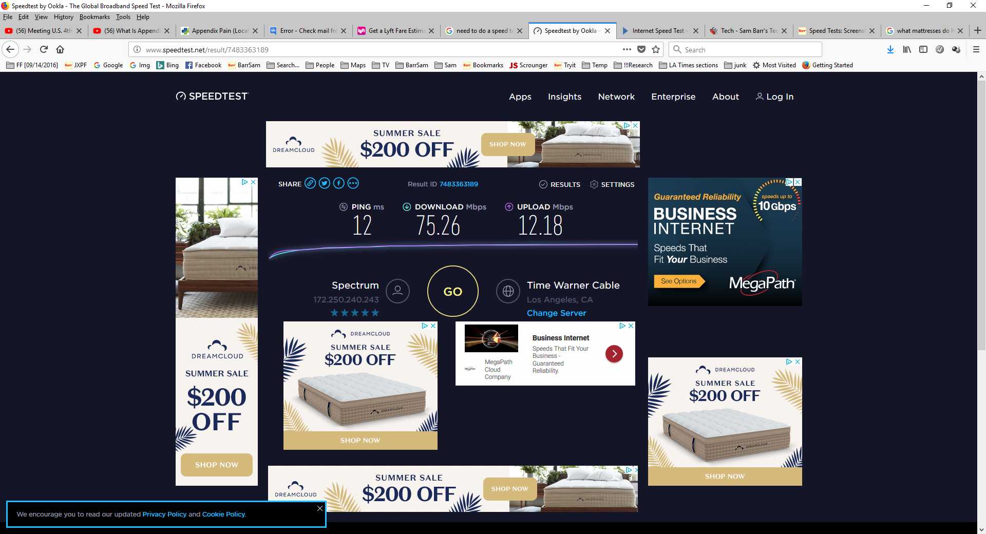Click the globe server icon

coord(508,291)
